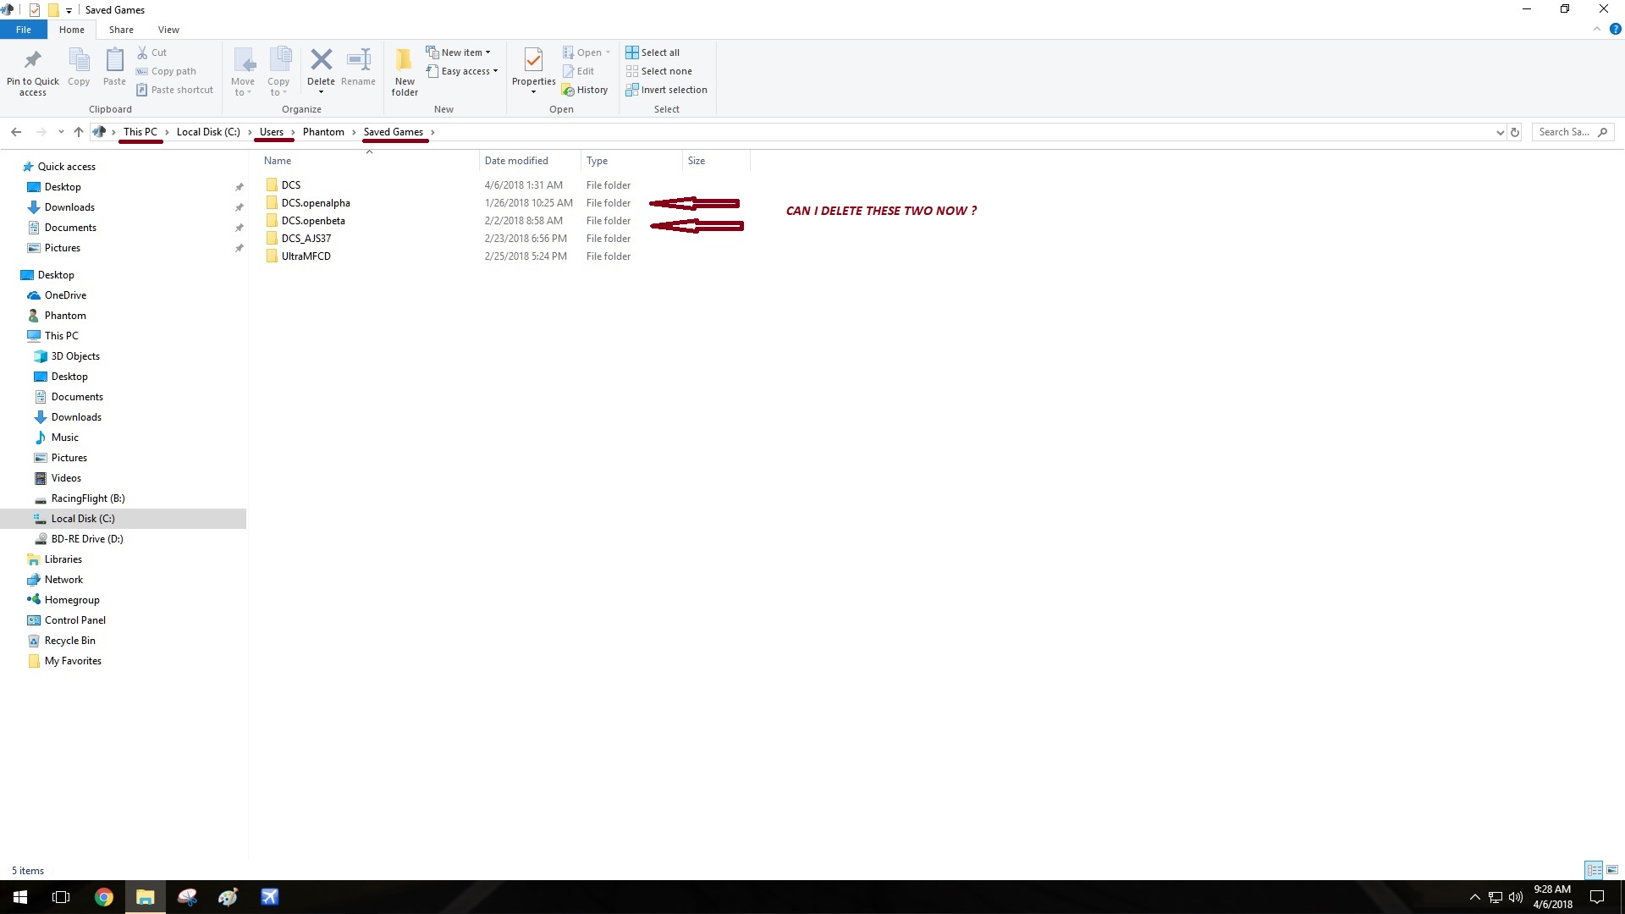Click the Delete ribbon icon

tap(321, 60)
